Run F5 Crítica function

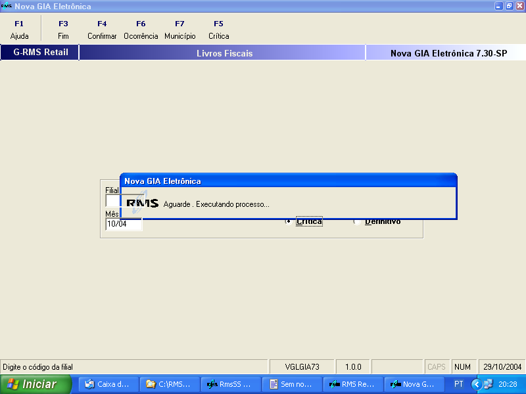point(219,30)
